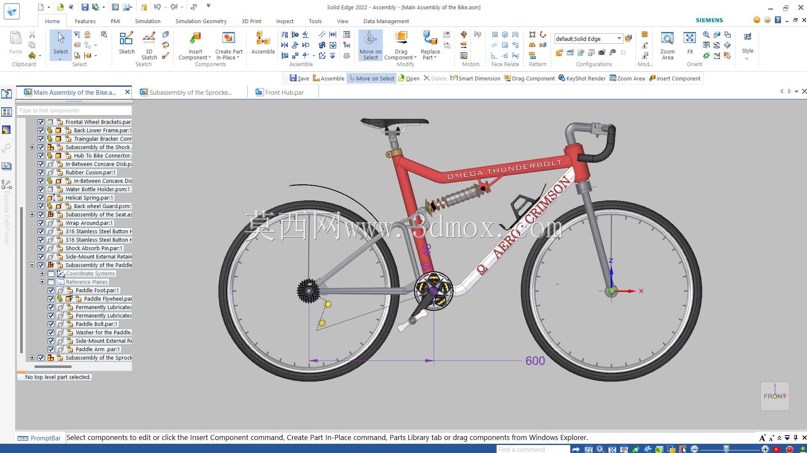Switch to Data Management tab
807x453 pixels.
pos(386,21)
